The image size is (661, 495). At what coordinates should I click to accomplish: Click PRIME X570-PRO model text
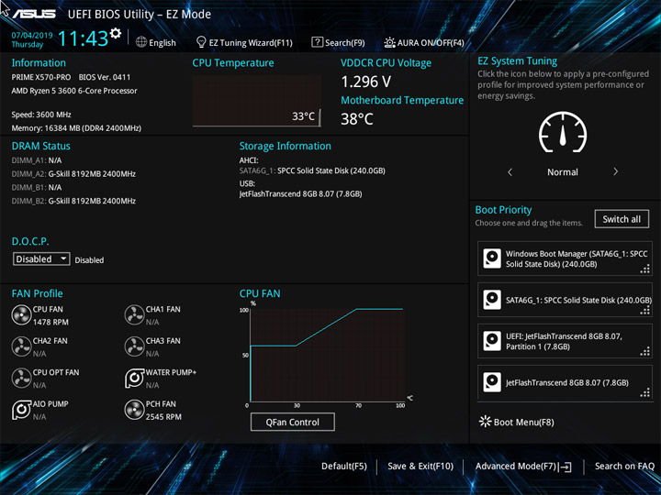point(41,77)
